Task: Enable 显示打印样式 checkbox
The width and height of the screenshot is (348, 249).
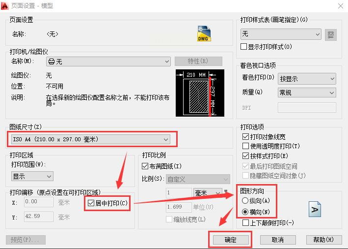Action: [x=243, y=47]
